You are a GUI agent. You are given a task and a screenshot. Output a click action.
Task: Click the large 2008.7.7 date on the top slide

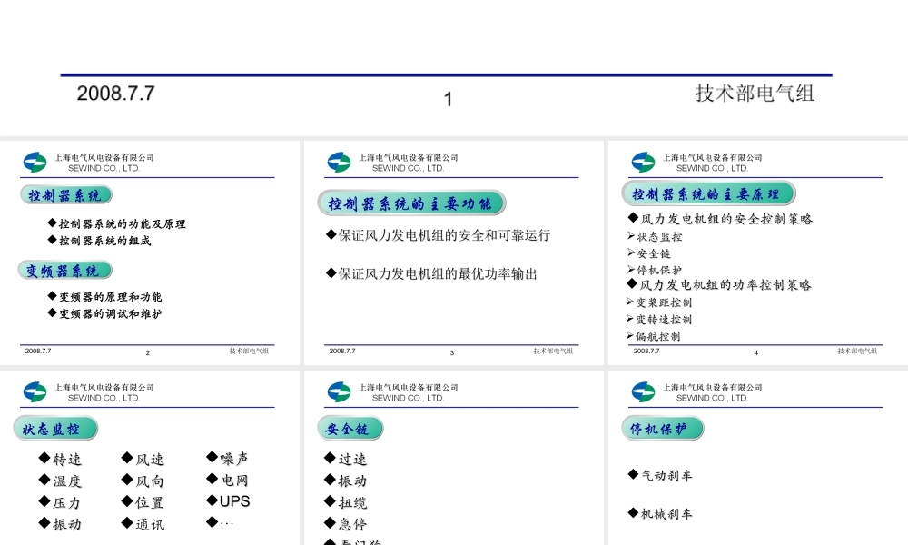(116, 93)
